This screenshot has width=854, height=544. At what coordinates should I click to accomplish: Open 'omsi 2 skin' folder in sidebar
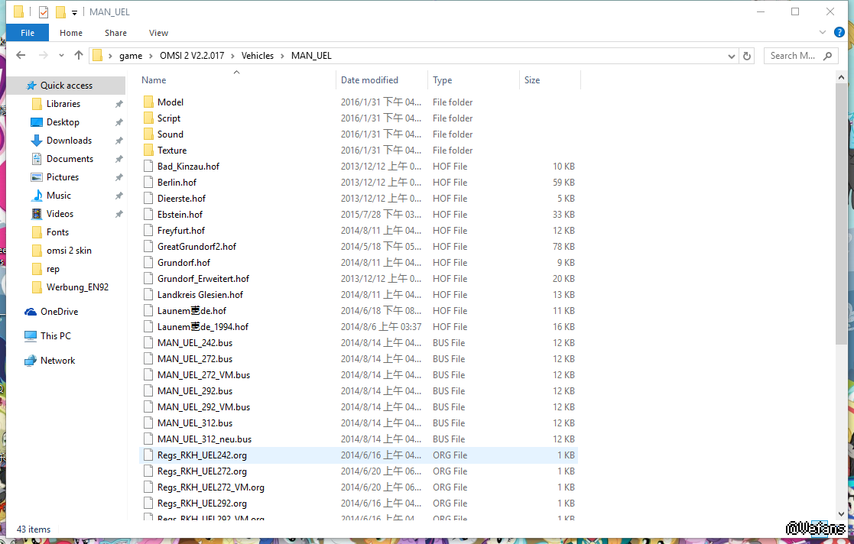[x=69, y=251]
